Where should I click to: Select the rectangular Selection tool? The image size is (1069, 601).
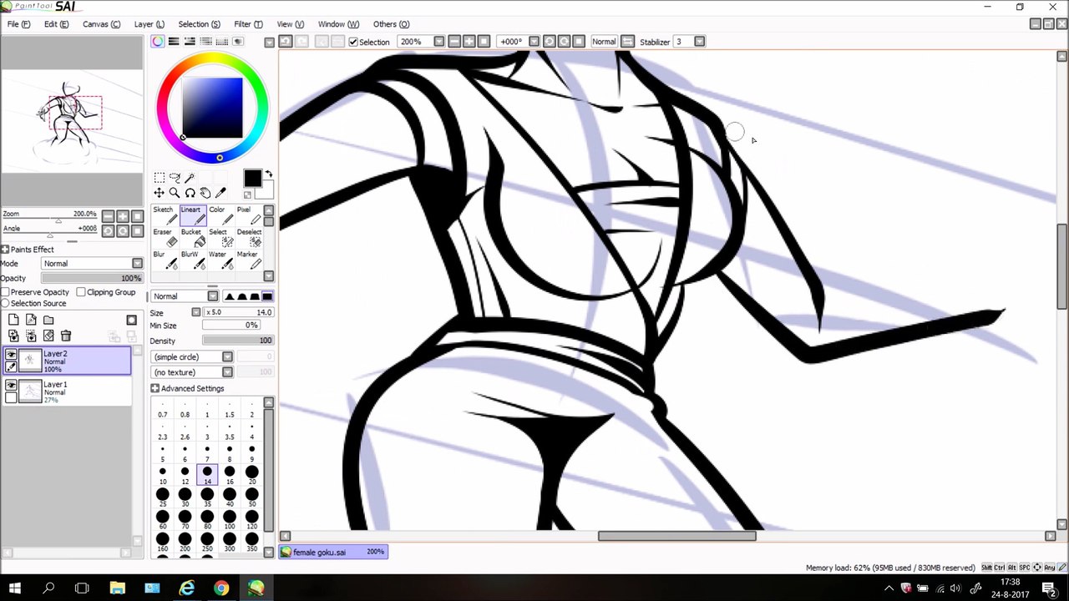[159, 178]
